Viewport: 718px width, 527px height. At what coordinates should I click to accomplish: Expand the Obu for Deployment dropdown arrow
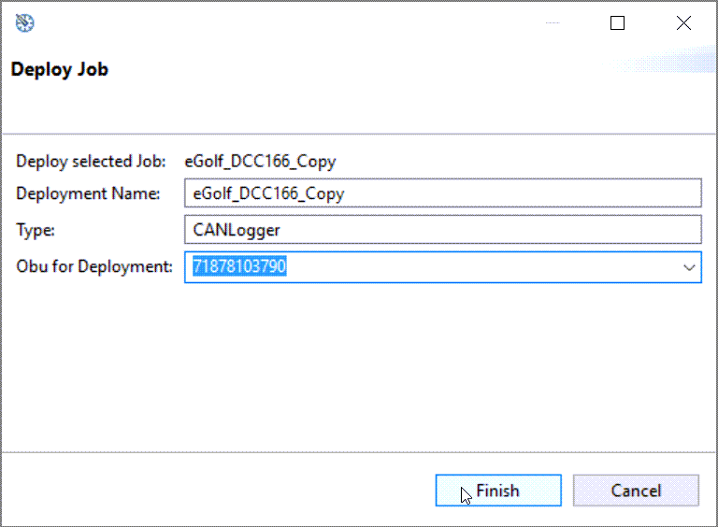pyautogui.click(x=689, y=267)
